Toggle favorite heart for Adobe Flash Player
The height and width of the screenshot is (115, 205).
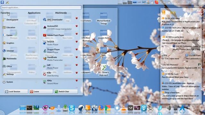[x=77, y=34]
